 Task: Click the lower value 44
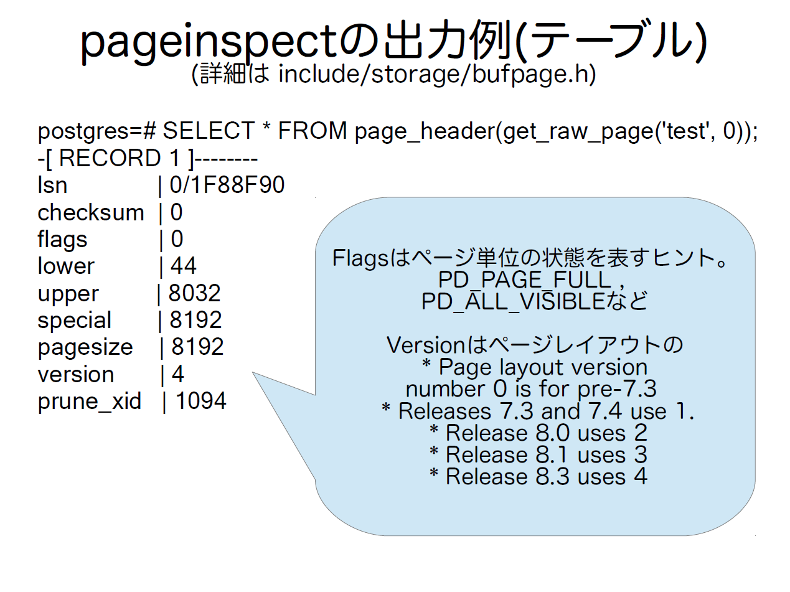183,266
